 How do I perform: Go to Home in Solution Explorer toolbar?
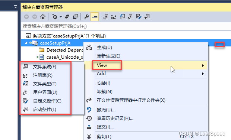click(x=43, y=17)
